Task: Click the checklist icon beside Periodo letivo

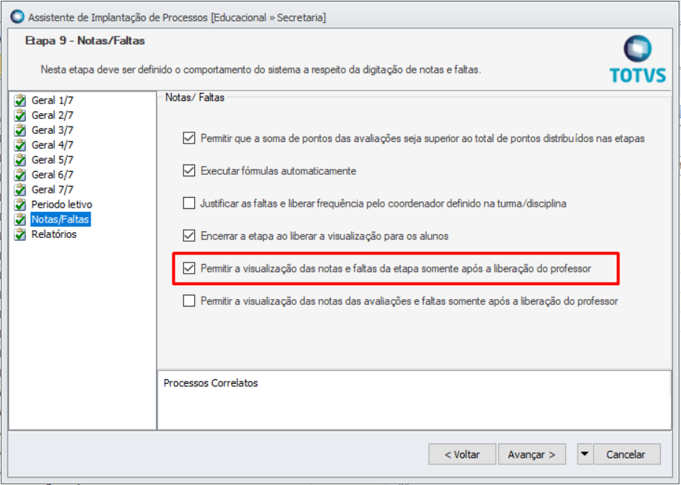Action: point(20,205)
